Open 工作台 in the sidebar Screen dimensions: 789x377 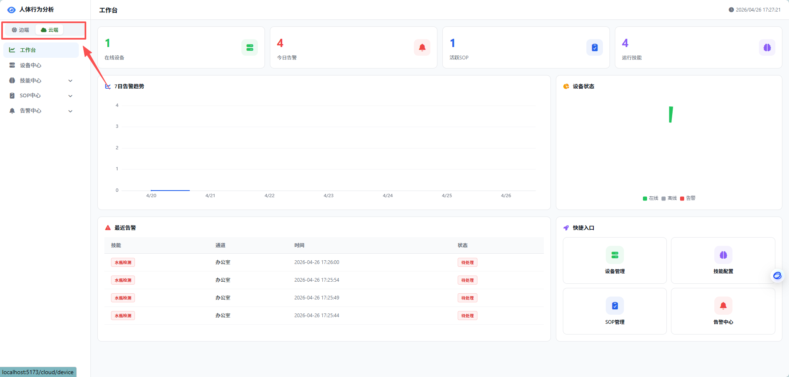tap(41, 50)
